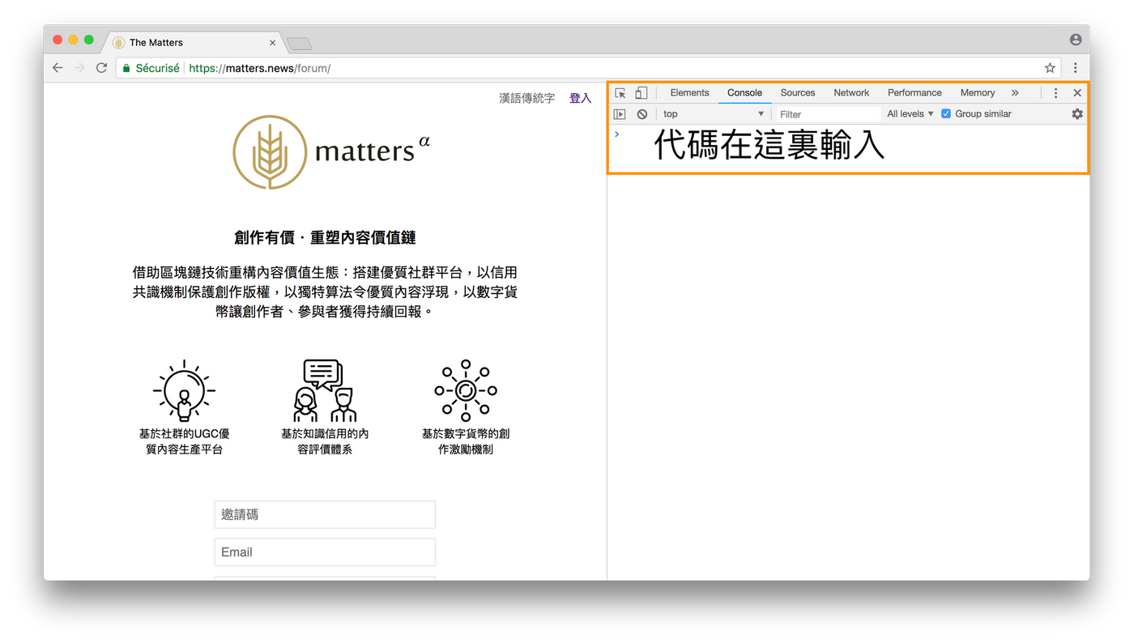This screenshot has width=1134, height=643.
Task: Click the Email input field
Action: pyautogui.click(x=325, y=552)
